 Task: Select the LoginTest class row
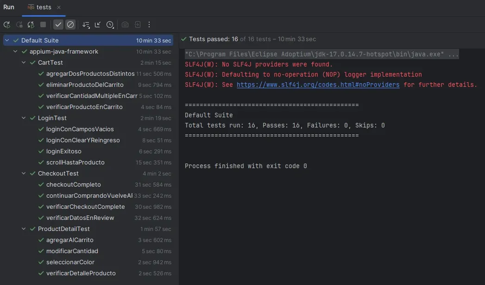coord(88,118)
